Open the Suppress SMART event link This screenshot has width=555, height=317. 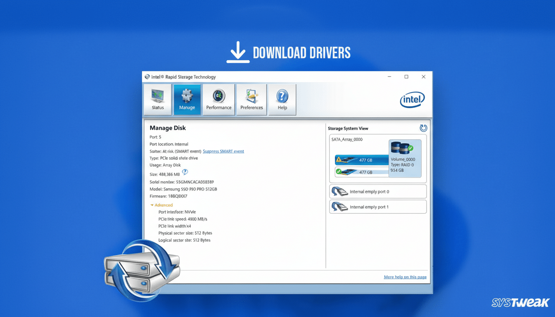coord(223,151)
